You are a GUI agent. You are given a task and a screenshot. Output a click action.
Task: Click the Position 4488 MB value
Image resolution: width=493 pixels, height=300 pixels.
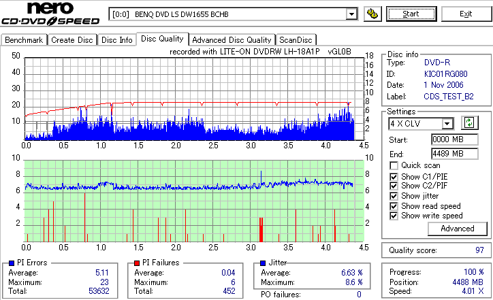(468, 282)
